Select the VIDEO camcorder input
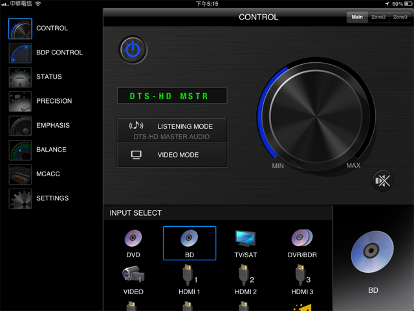Screen dimensions: 414x311 133,281
